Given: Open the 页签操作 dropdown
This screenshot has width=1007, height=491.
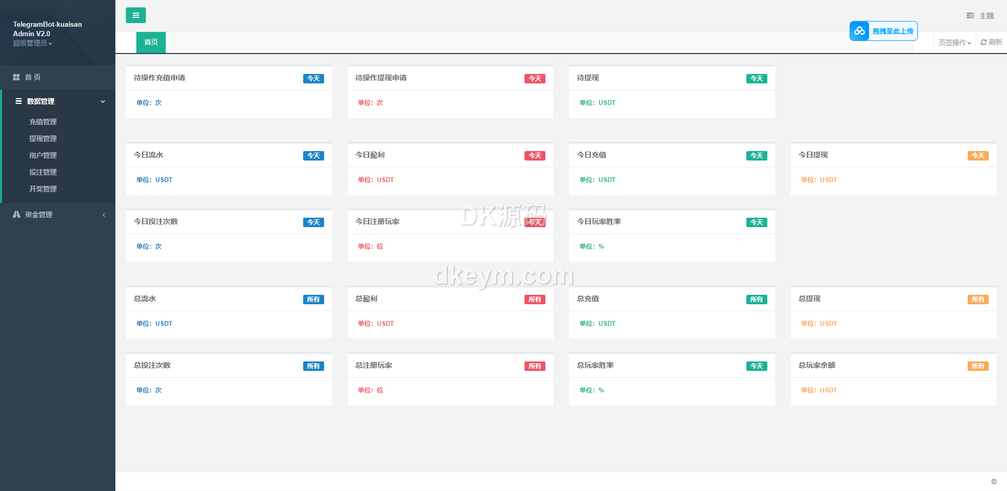Looking at the screenshot, I should click(955, 42).
